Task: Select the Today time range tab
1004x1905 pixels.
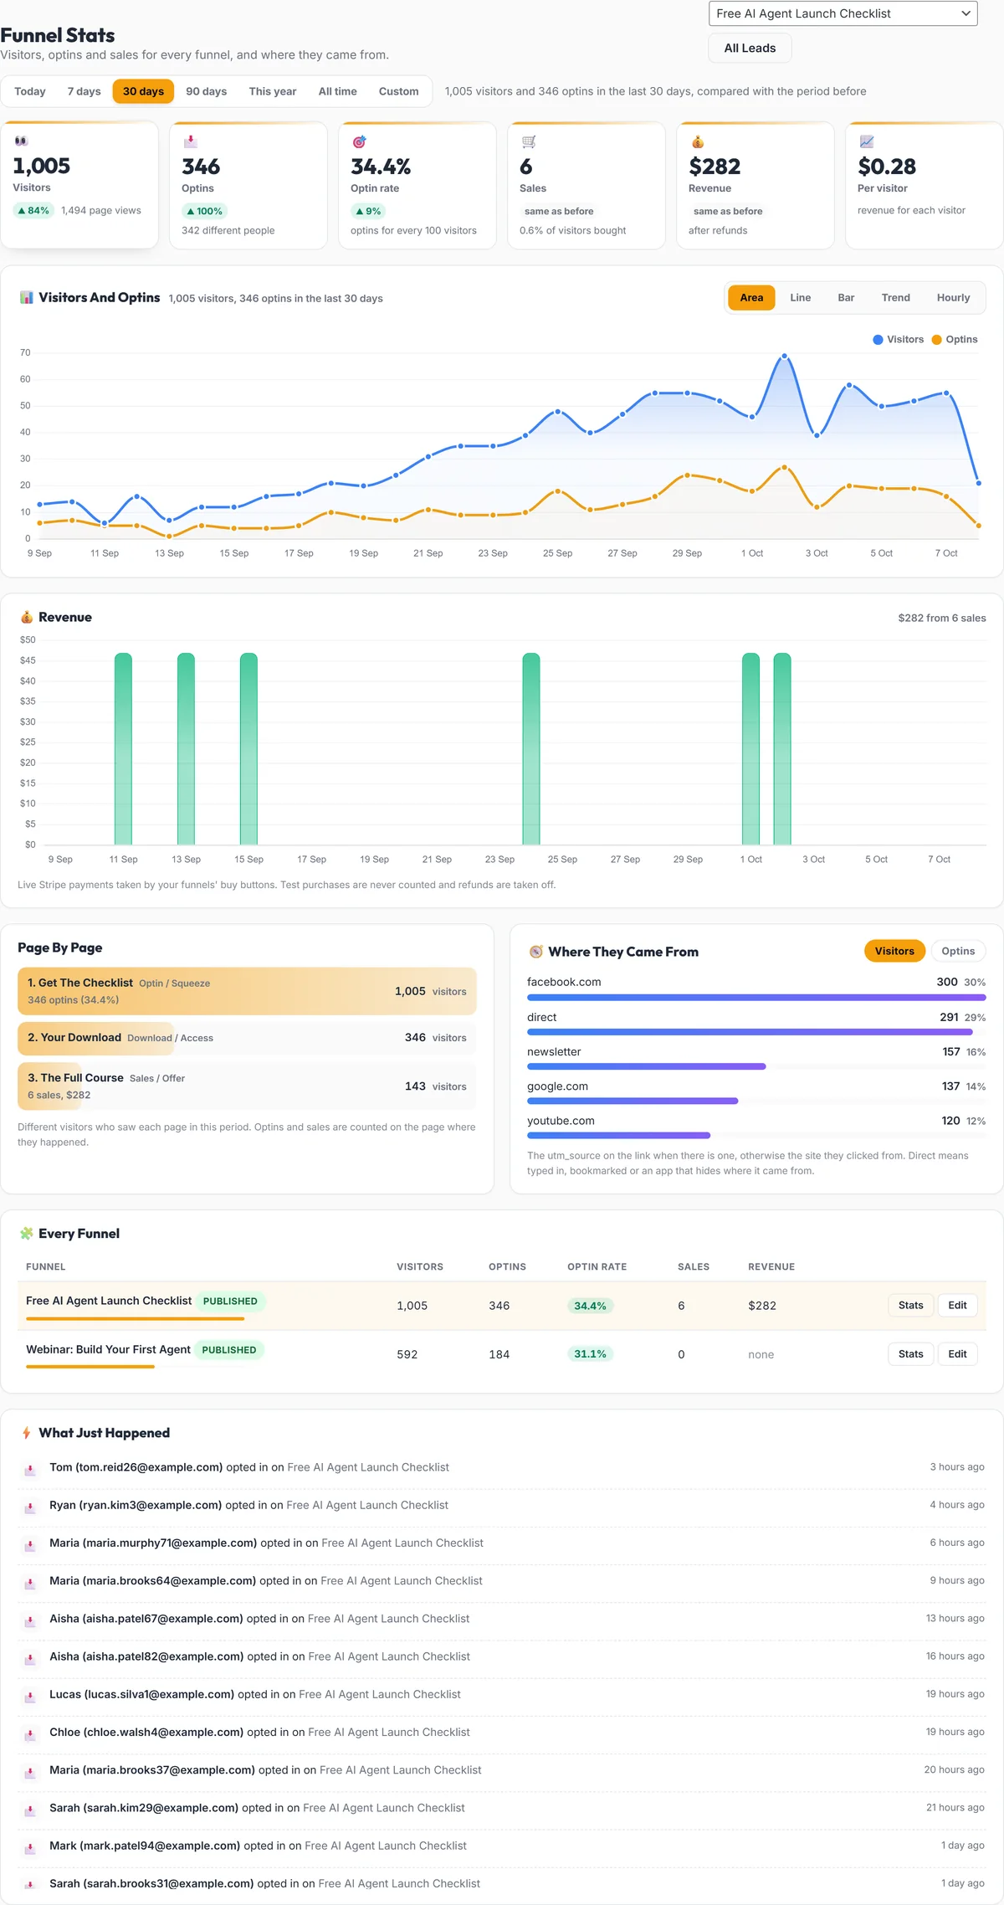Action: [x=30, y=91]
